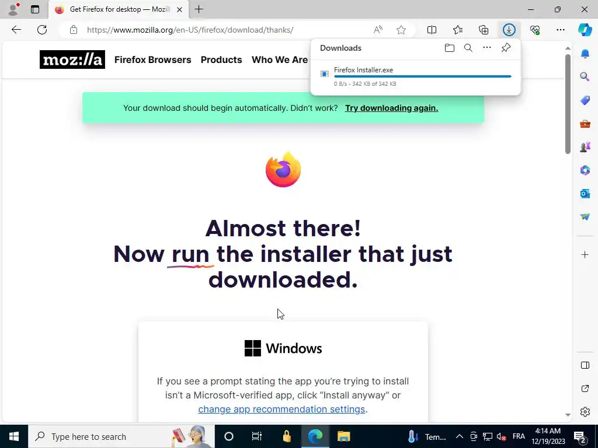Screen dimensions: 598x448
Task: Add a sidebar app with plus
Action: pos(585,254)
